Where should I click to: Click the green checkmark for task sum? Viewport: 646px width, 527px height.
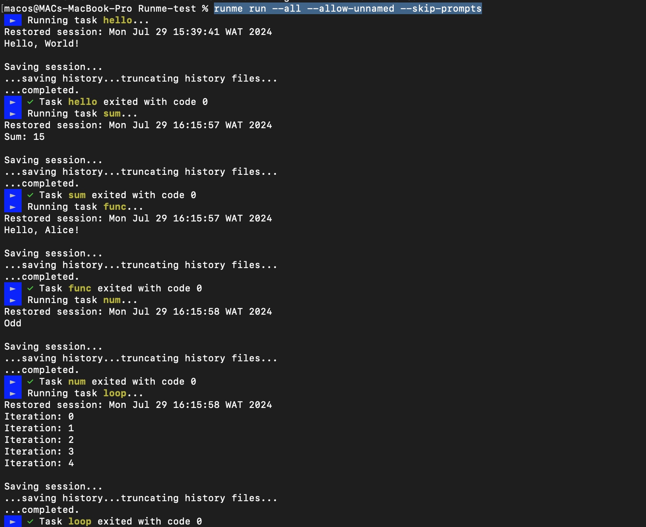(x=30, y=195)
